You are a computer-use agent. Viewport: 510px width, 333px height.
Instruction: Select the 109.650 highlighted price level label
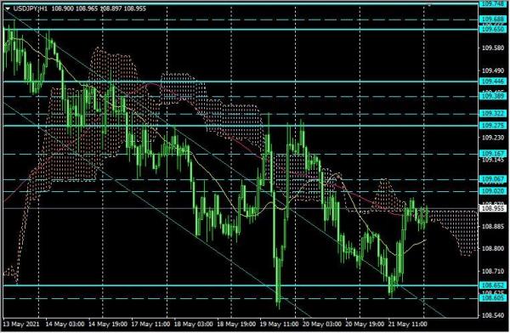point(493,29)
